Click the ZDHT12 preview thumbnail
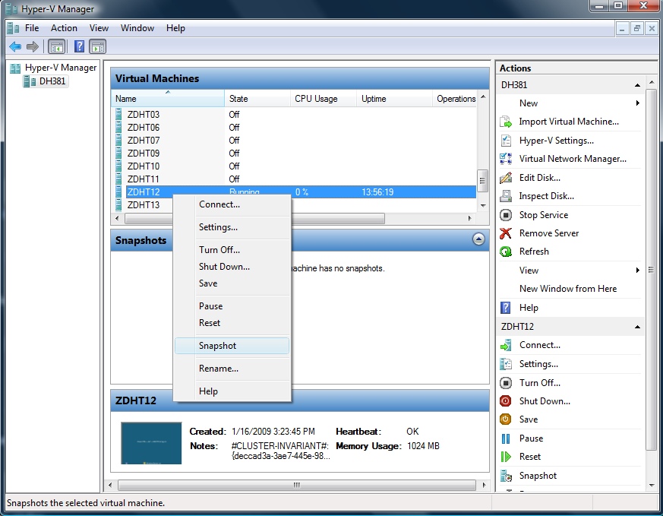Screen dimensions: 663x516 point(150,442)
